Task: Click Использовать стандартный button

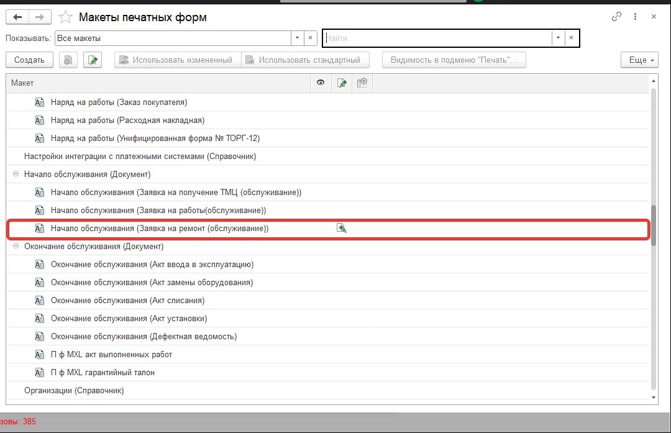Action: pyautogui.click(x=306, y=60)
